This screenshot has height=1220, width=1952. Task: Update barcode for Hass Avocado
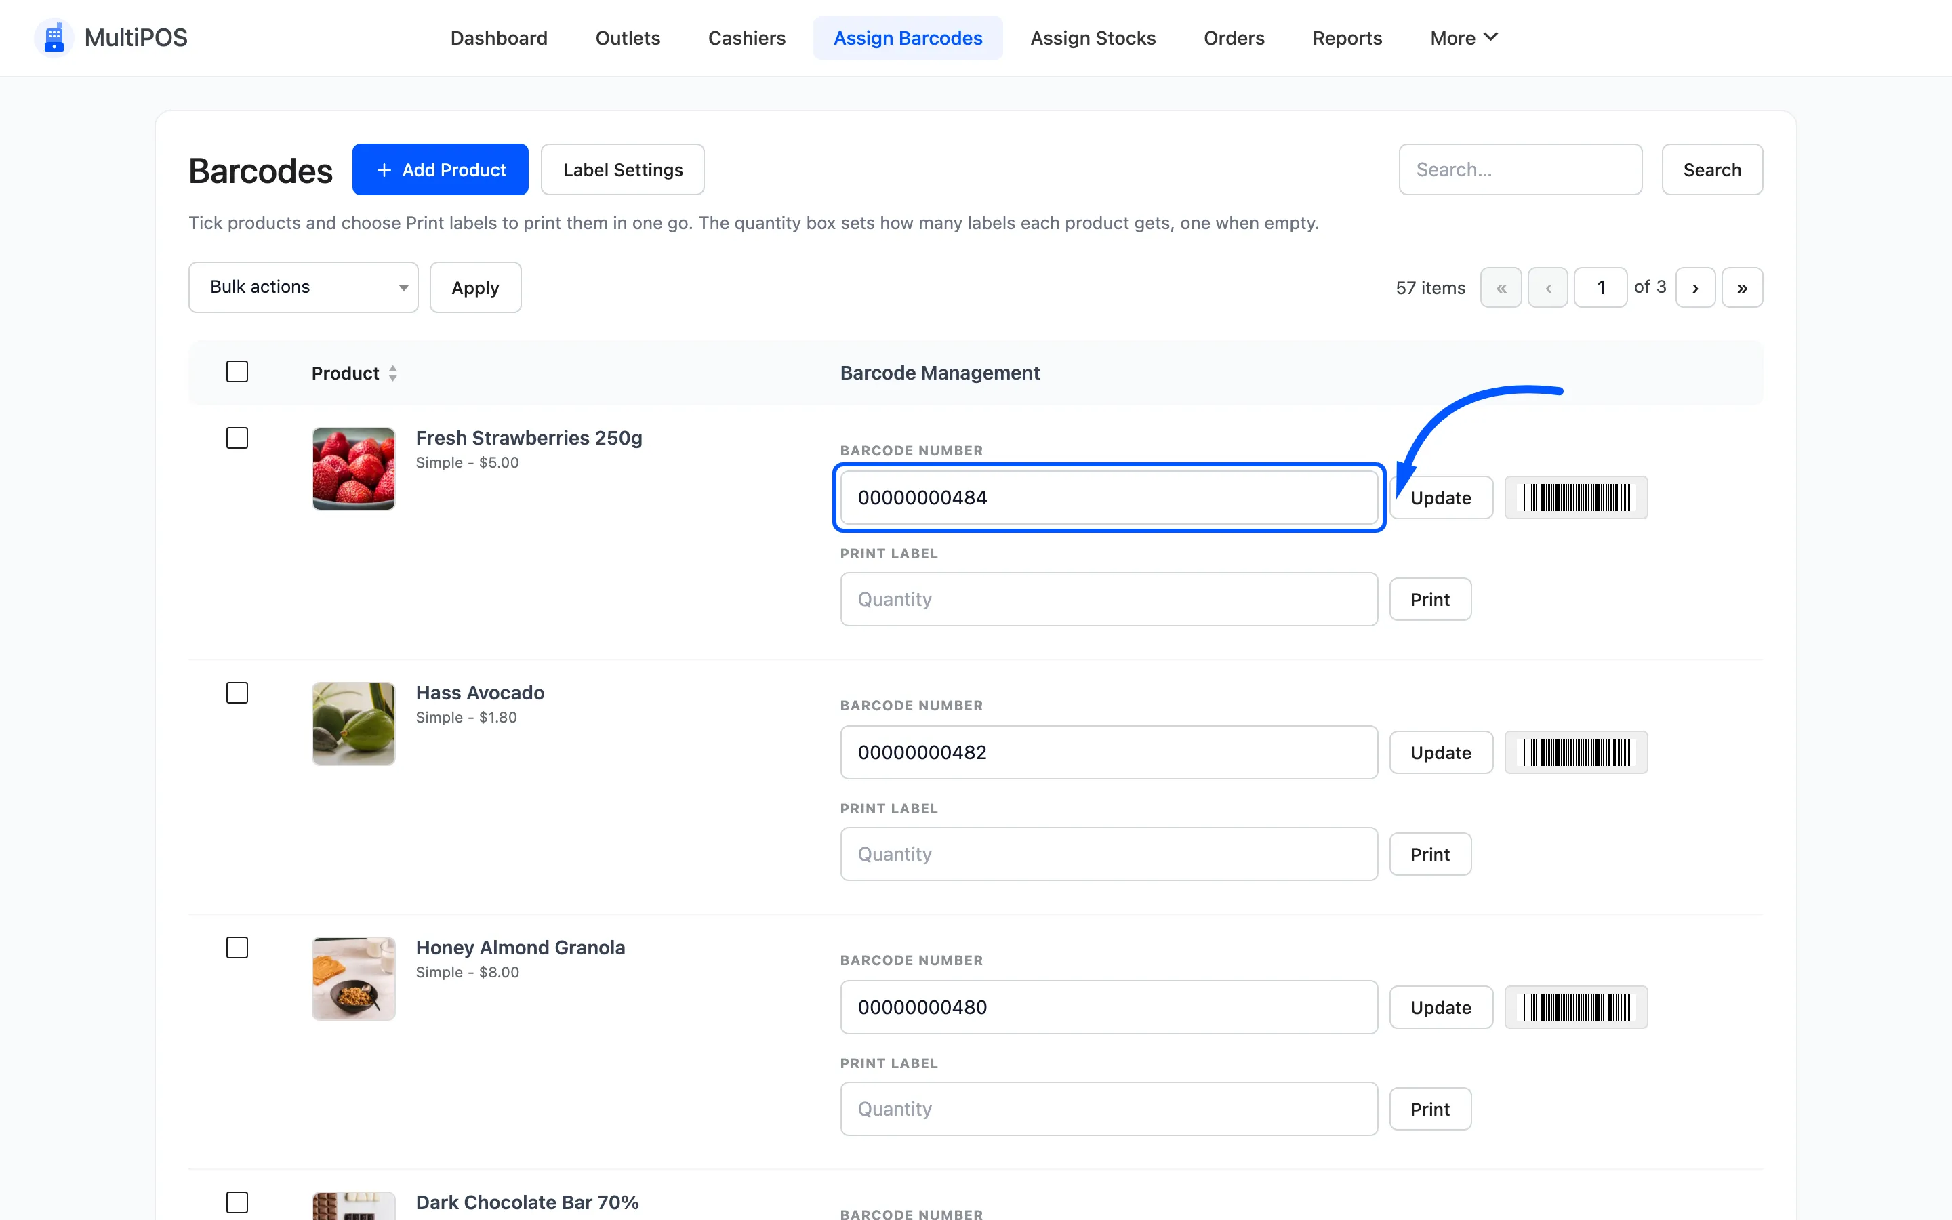[1440, 753]
